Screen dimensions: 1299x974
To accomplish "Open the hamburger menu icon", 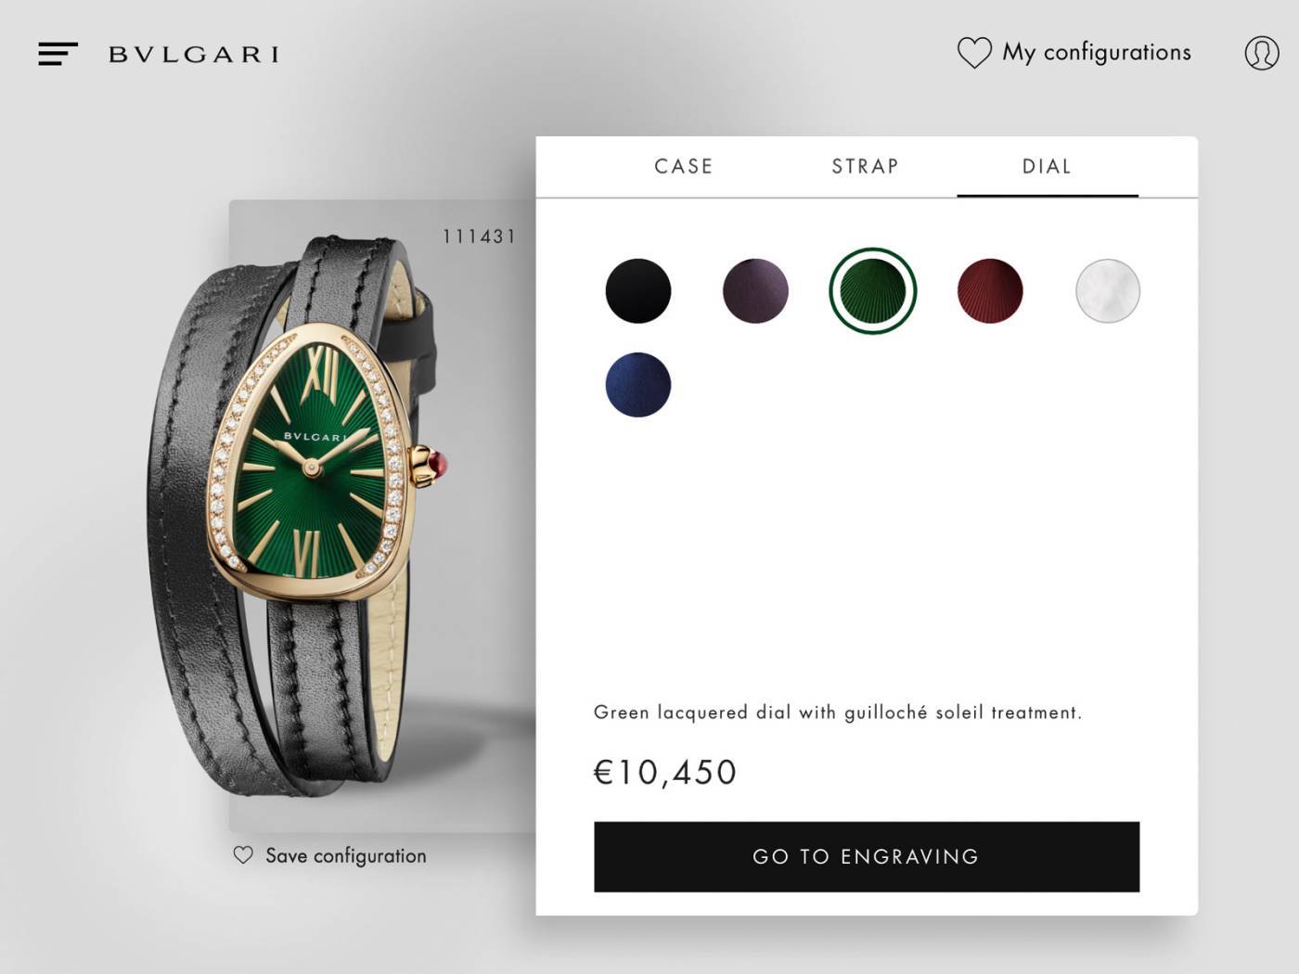I will pos(58,54).
